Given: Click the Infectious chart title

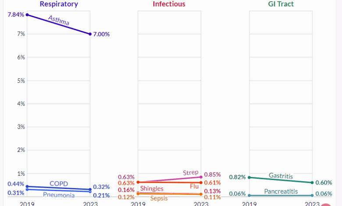Looking at the screenshot, I should pos(169,4).
